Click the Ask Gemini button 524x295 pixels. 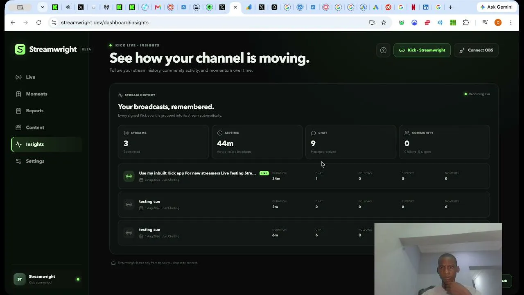(496, 7)
